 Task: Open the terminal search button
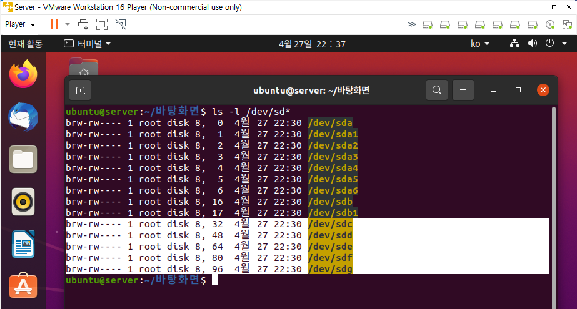[x=437, y=90]
